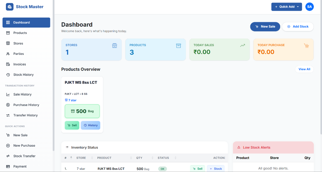The height and width of the screenshot is (172, 322).
Task: Open the Dashboard sidebar item
Action: (26, 23)
